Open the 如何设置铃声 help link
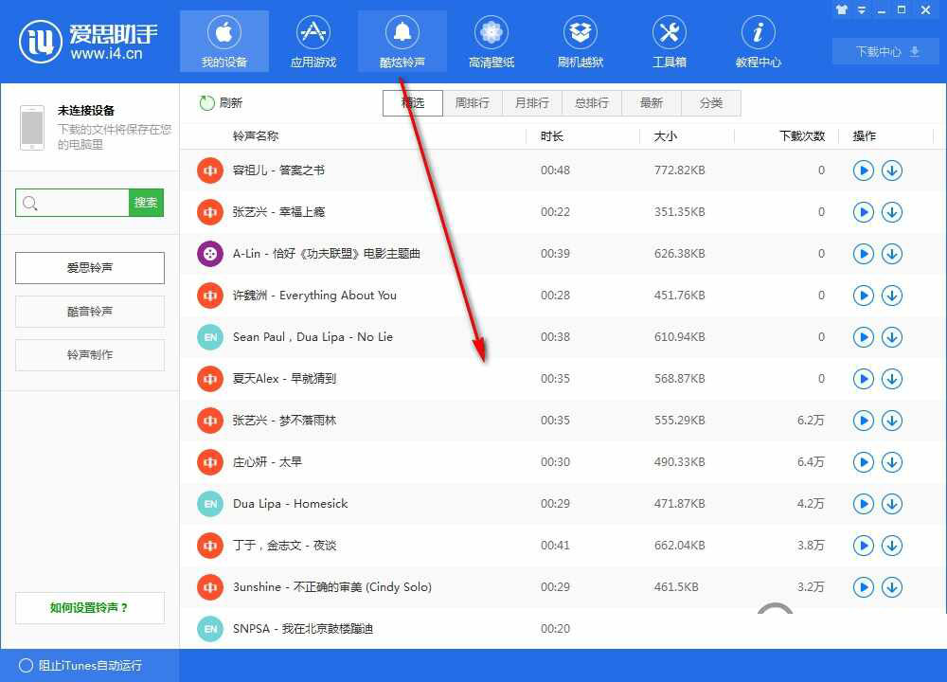Screen dimensions: 947x682 pyautogui.click(x=90, y=608)
